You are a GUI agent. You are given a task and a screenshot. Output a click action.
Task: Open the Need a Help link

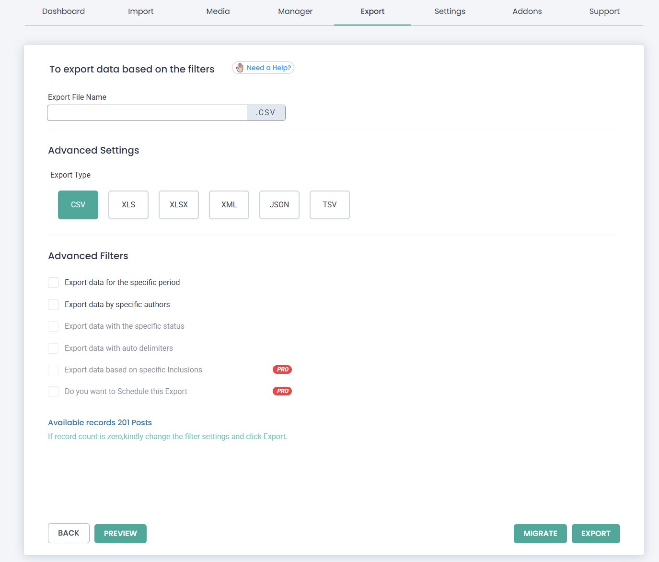(268, 68)
